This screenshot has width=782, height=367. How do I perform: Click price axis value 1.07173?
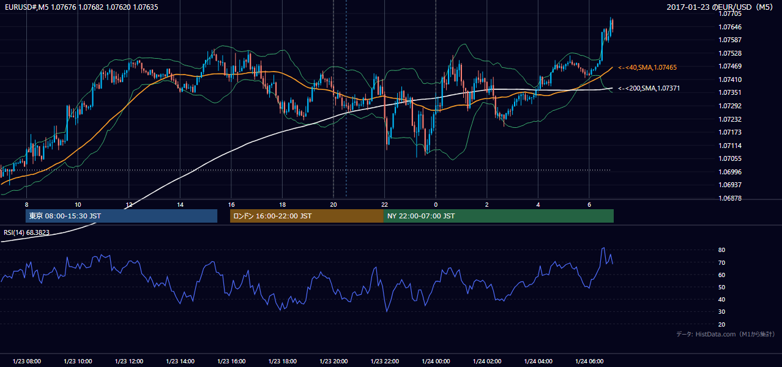[x=730, y=132]
